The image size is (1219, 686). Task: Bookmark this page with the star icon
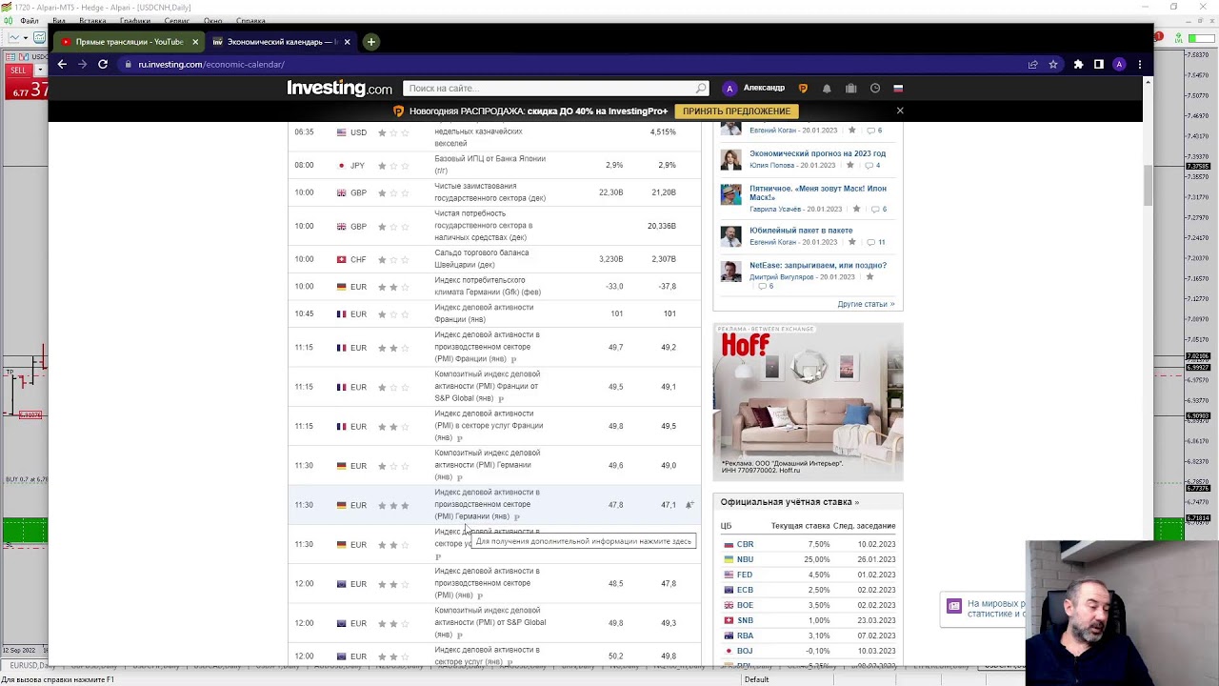pyautogui.click(x=1053, y=64)
